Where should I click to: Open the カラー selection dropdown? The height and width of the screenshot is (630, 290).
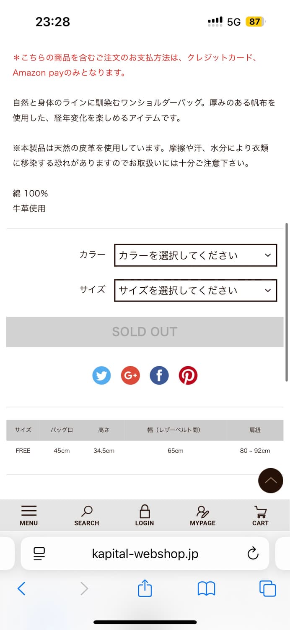point(195,255)
